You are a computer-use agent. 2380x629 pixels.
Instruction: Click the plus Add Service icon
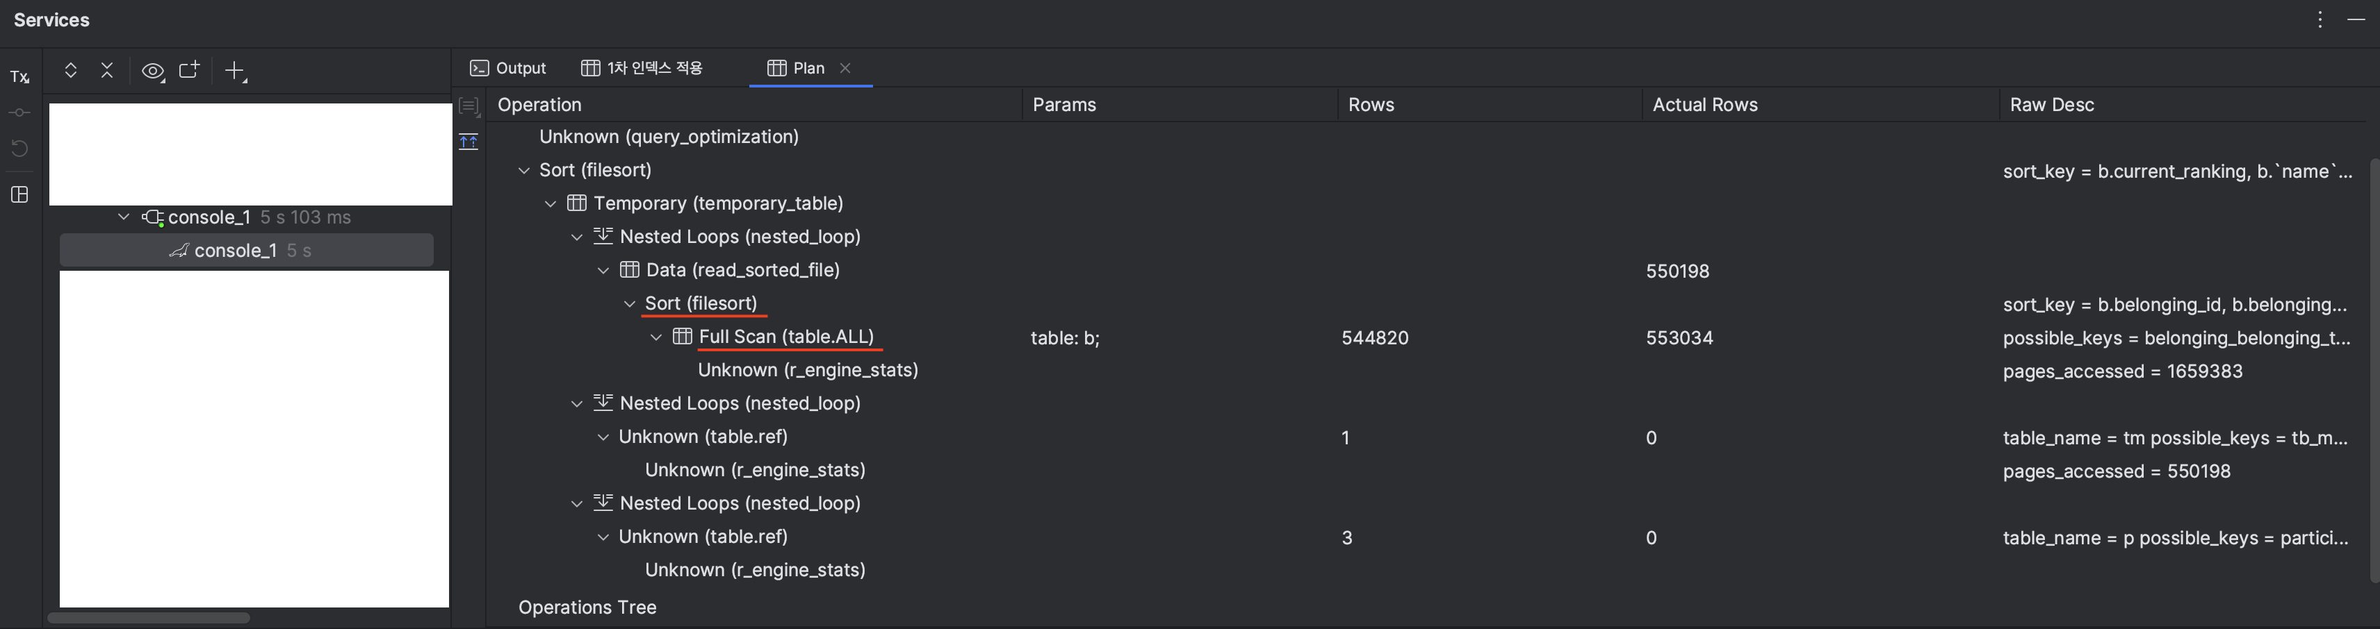click(x=236, y=71)
